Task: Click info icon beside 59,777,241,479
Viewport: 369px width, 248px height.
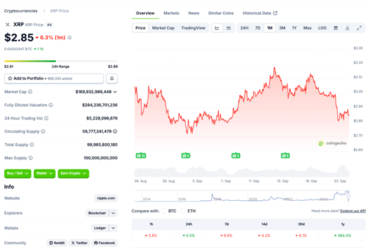Action: pos(115,132)
